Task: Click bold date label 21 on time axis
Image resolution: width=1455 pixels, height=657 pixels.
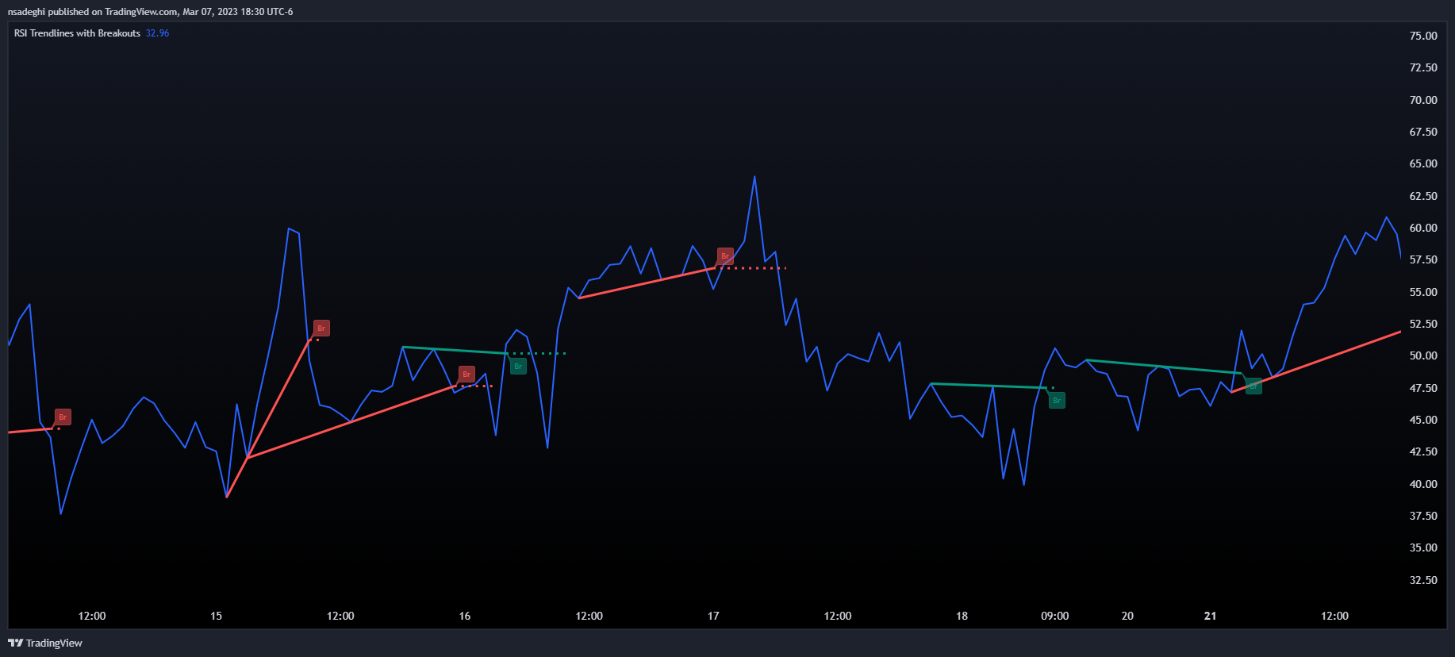Action: [1210, 616]
